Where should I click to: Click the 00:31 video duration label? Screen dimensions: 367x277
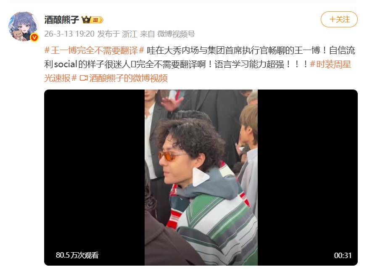coord(343,255)
